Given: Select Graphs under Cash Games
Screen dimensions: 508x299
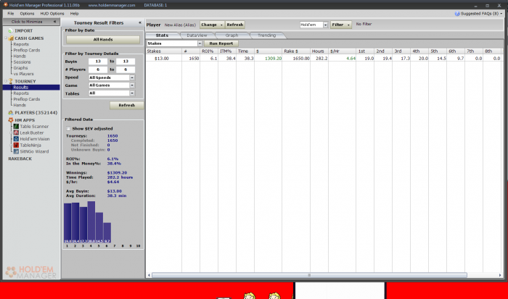Looking at the screenshot, I should point(20,68).
